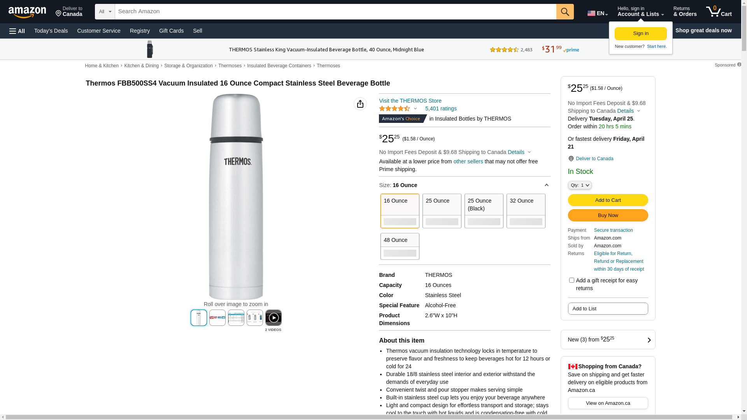Viewport: 747px width, 420px height.
Task: Click the share icon beside product image
Action: tap(360, 104)
